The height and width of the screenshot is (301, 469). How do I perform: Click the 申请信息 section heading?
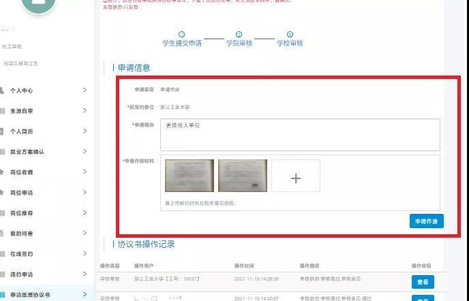[x=134, y=68]
